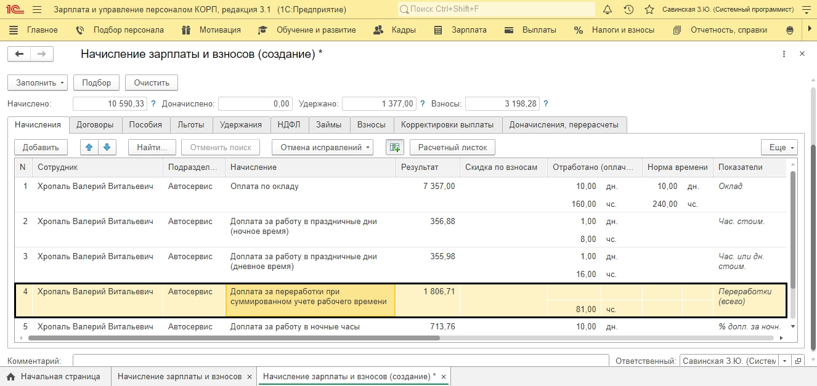817x386 pixels.
Task: Open the history clock icon
Action: [628, 10]
